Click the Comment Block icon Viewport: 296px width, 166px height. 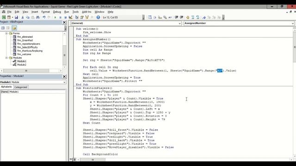193,18
